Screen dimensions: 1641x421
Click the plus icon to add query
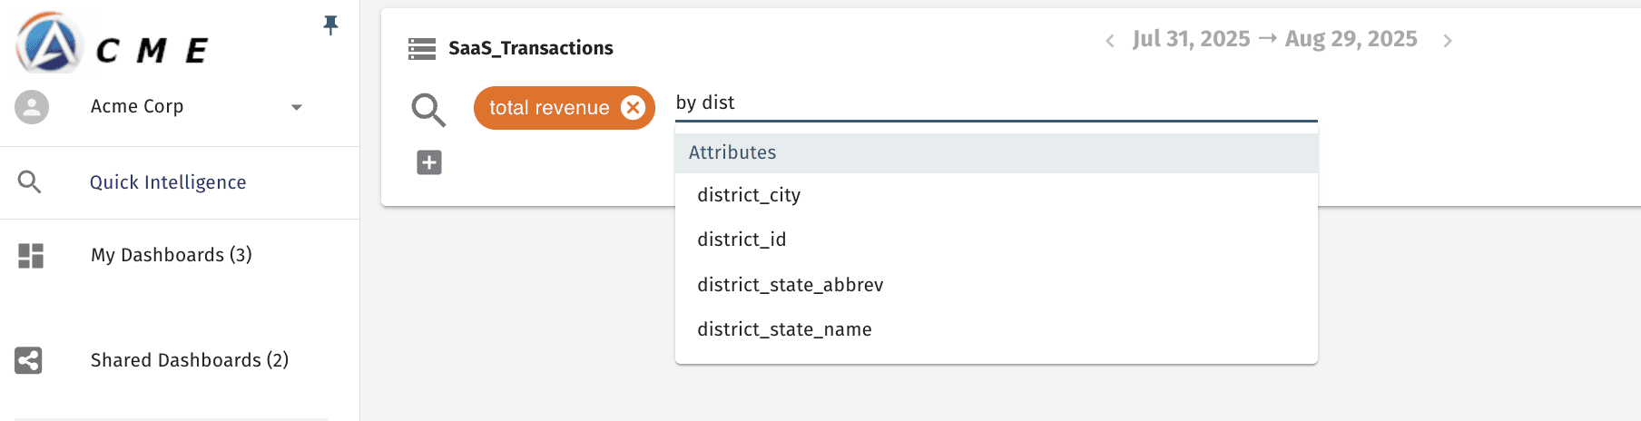point(429,162)
